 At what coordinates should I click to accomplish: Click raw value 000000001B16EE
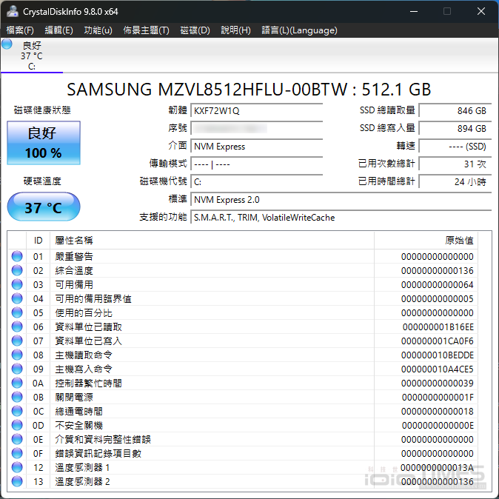(x=438, y=326)
